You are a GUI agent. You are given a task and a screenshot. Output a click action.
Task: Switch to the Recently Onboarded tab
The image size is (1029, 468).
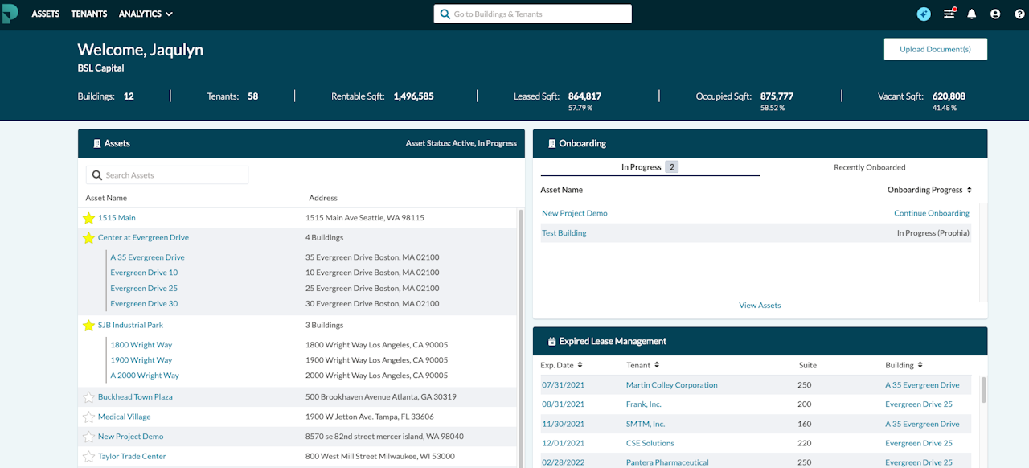tap(869, 167)
